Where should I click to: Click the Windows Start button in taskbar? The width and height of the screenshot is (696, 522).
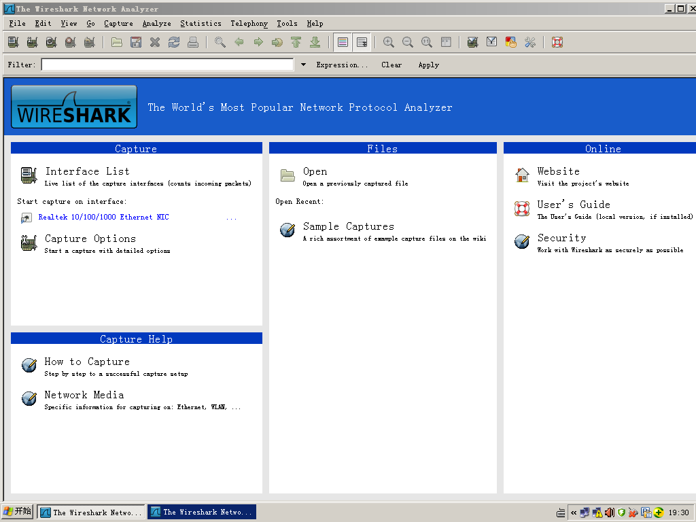tap(17, 512)
